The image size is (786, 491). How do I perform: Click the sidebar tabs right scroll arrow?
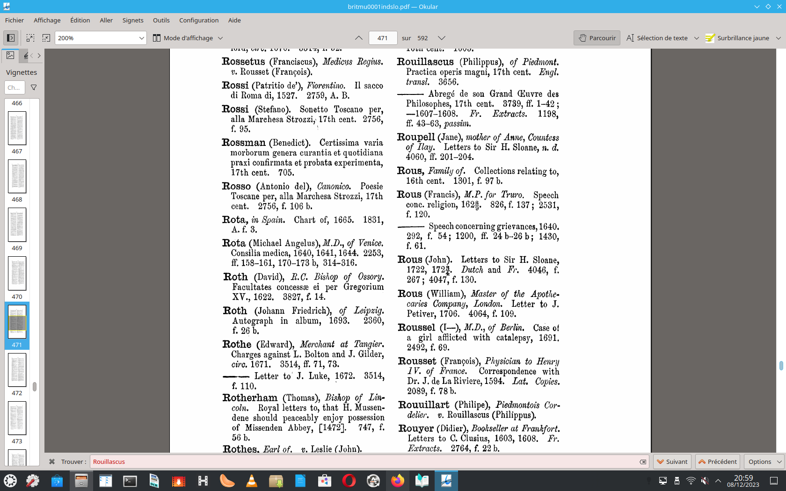(39, 55)
